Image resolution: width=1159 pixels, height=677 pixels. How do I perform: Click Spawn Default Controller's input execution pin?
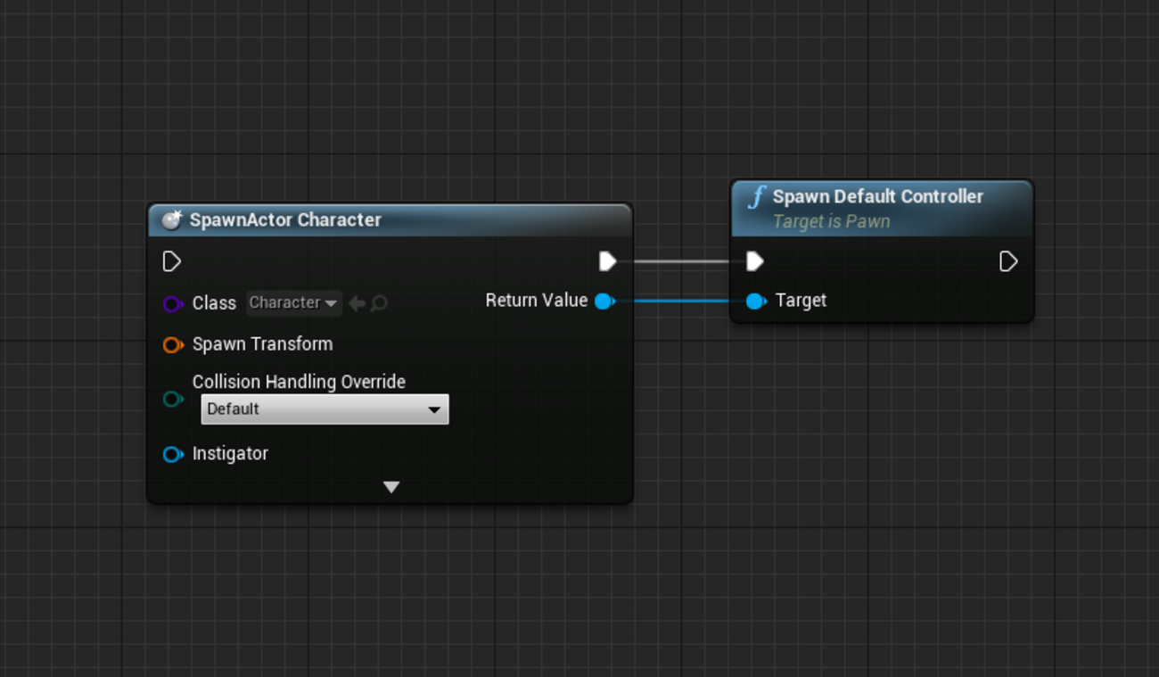click(x=754, y=261)
